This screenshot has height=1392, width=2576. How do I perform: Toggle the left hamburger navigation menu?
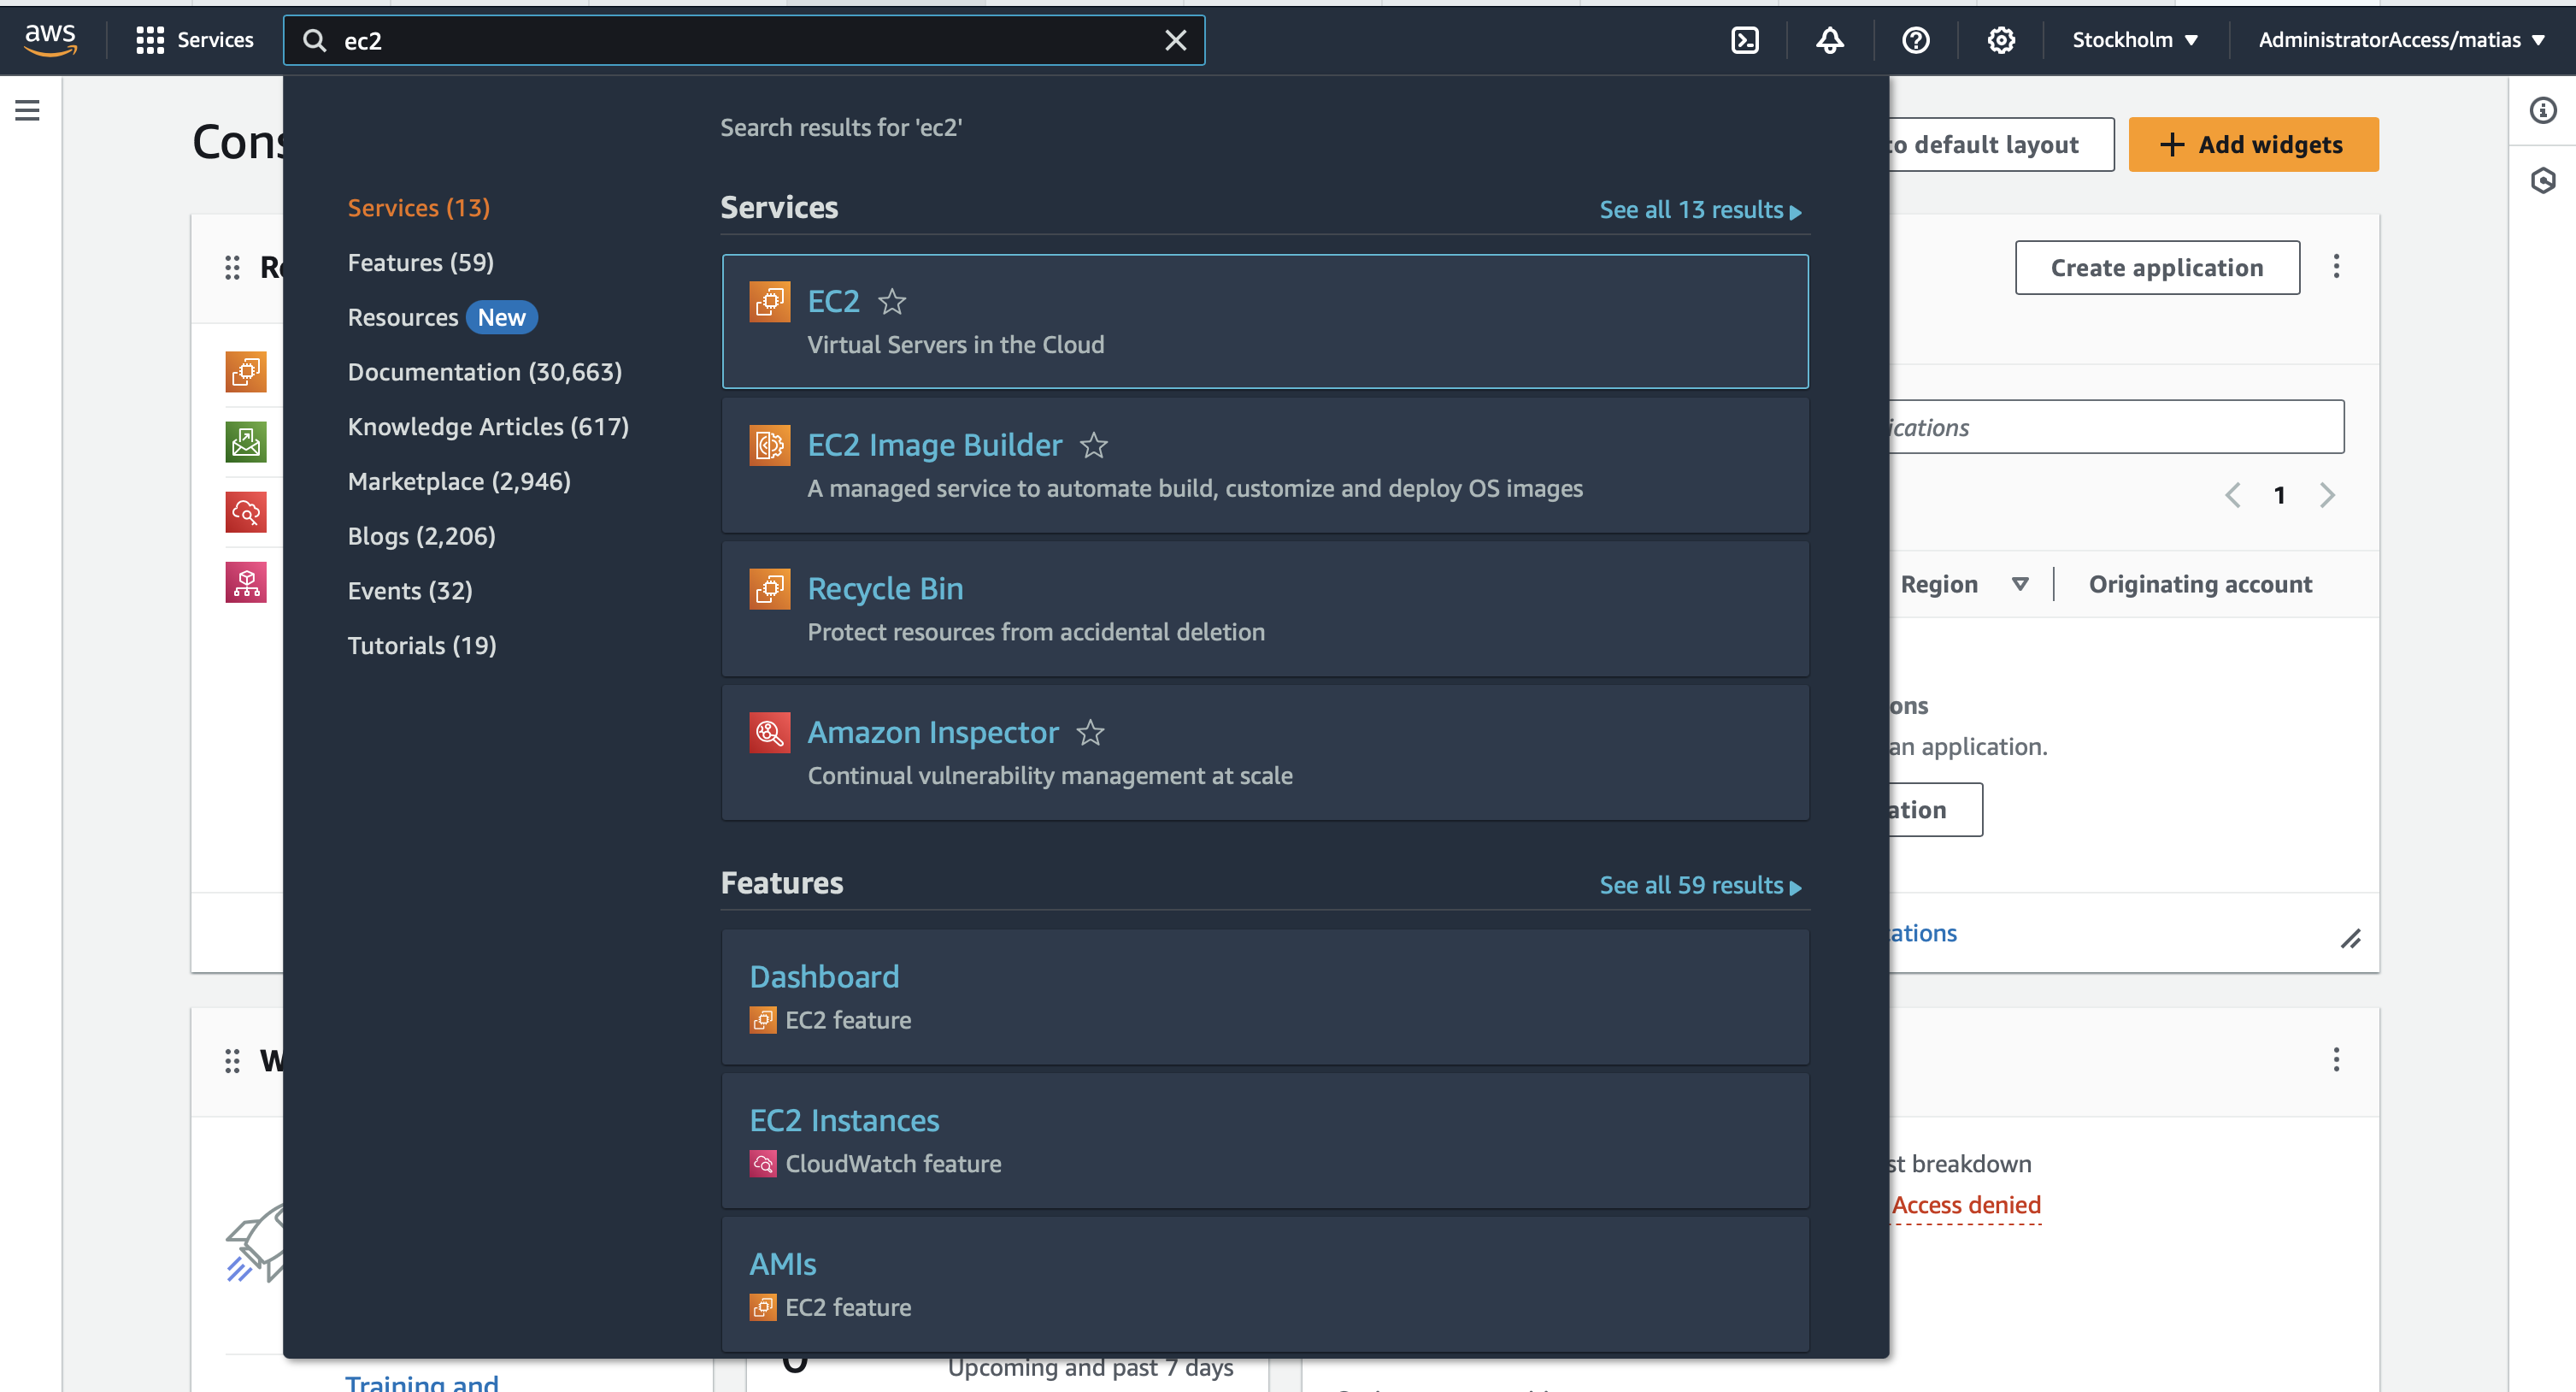27,110
